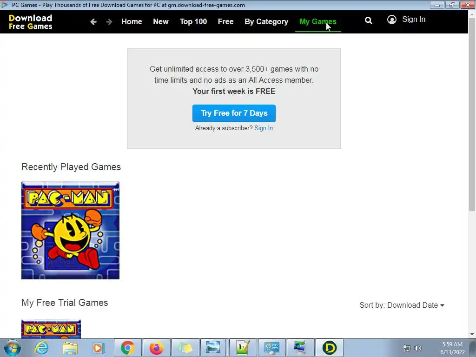Open the control panel taskbar icon
The width and height of the screenshot is (476, 357).
coord(271,348)
